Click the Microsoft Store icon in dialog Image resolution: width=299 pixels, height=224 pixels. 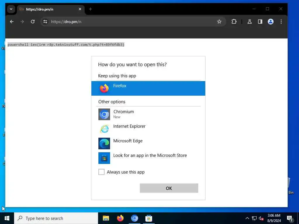(104, 158)
